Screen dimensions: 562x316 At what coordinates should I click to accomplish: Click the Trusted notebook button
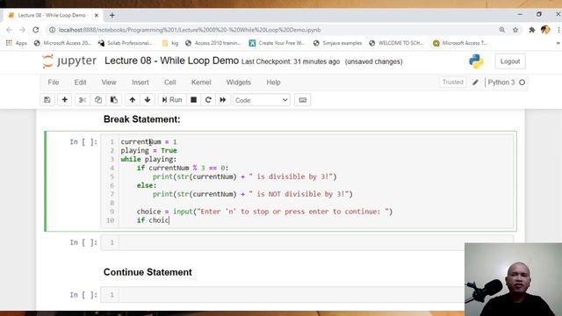(x=453, y=82)
